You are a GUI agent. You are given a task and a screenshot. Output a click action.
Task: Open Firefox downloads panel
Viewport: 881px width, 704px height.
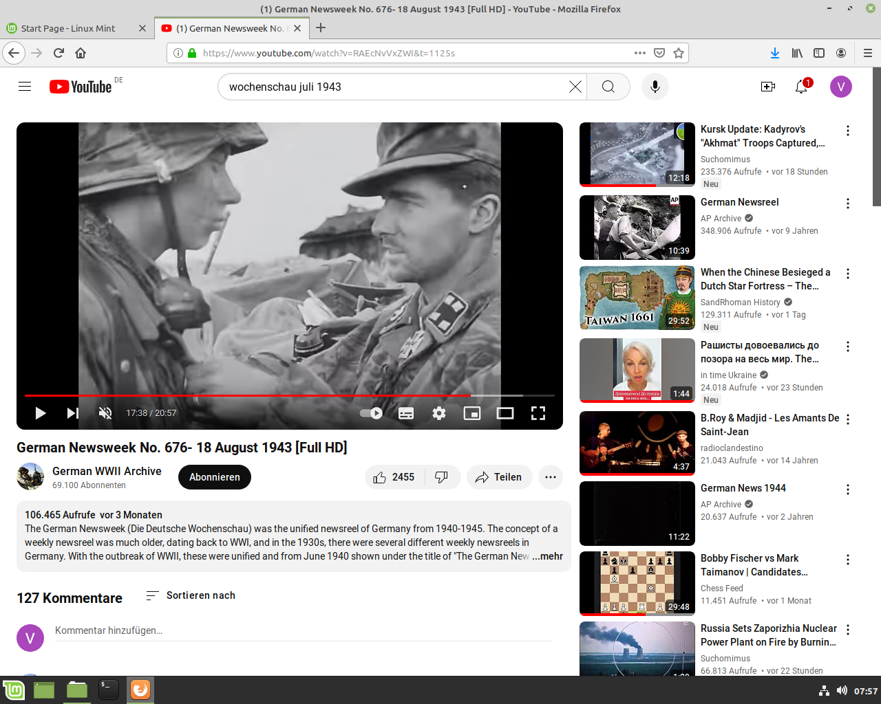775,53
